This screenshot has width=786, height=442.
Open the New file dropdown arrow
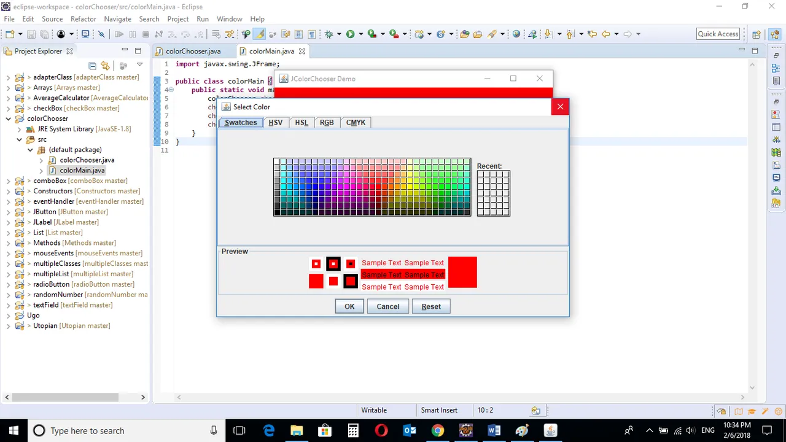click(x=20, y=34)
